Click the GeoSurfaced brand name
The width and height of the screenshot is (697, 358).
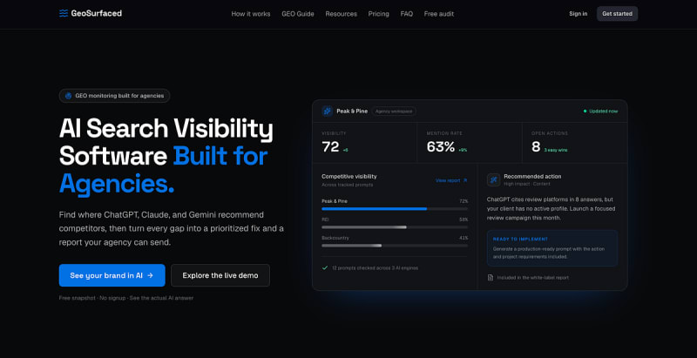pyautogui.click(x=97, y=13)
